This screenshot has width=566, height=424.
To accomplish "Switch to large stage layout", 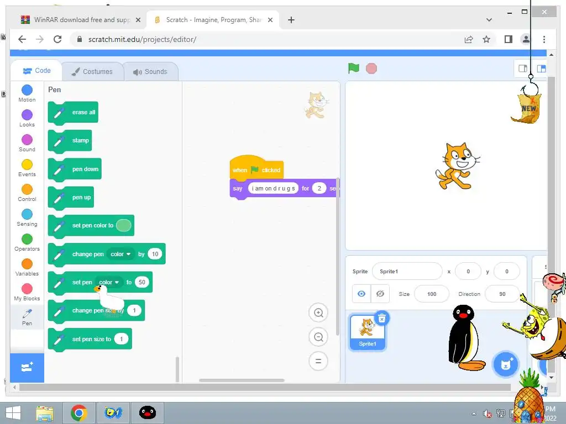I will [541, 68].
